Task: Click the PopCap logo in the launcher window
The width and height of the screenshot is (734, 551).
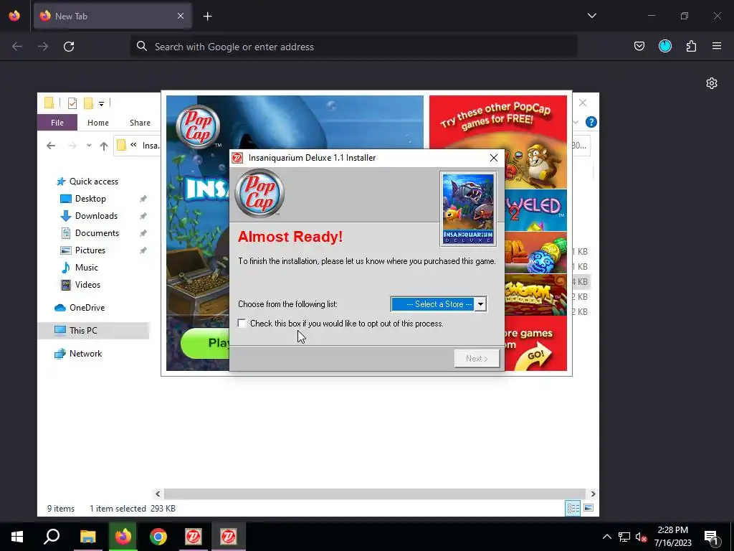Action: click(198, 127)
